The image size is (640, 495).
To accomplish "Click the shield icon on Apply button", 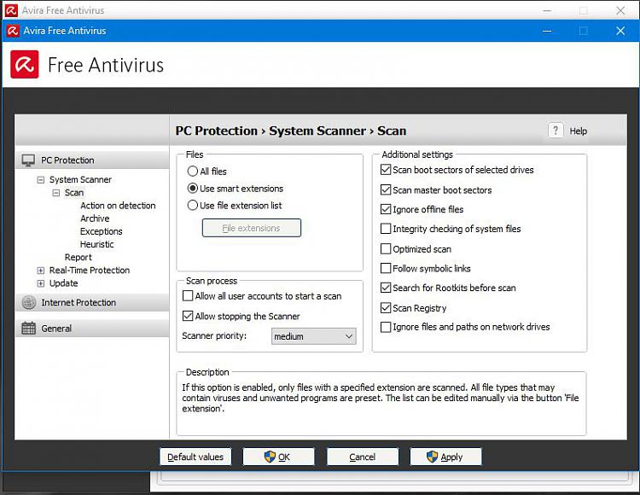I will (x=432, y=457).
